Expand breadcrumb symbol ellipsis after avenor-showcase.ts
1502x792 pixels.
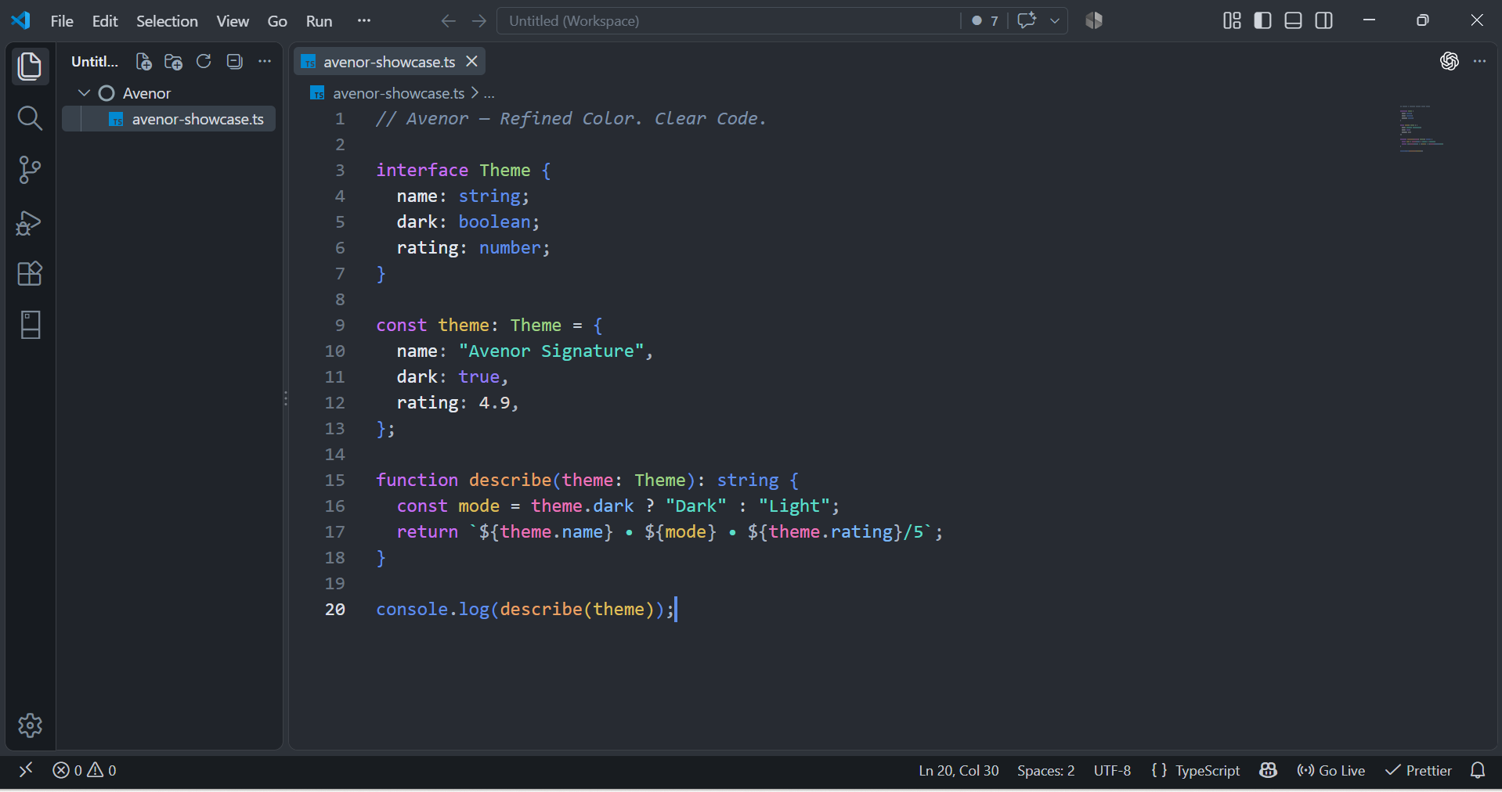[x=489, y=93]
